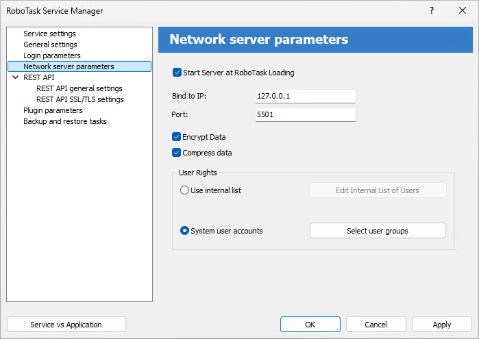This screenshot has height=339, width=479.
Task: Focus the Port input field
Action: (x=306, y=115)
